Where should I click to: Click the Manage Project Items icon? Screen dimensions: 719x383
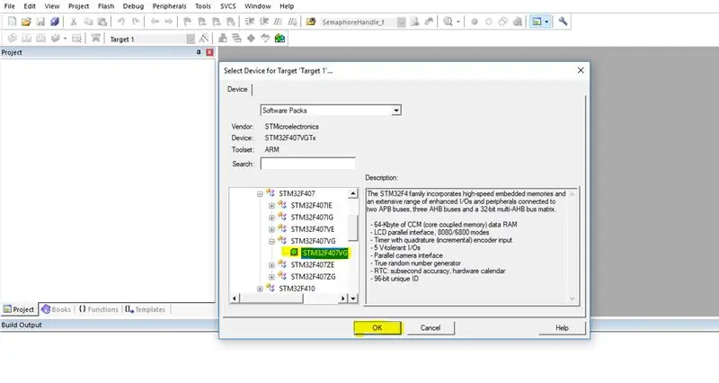(222, 39)
